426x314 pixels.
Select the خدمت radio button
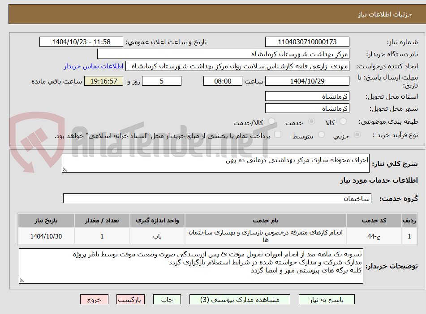[311, 121]
